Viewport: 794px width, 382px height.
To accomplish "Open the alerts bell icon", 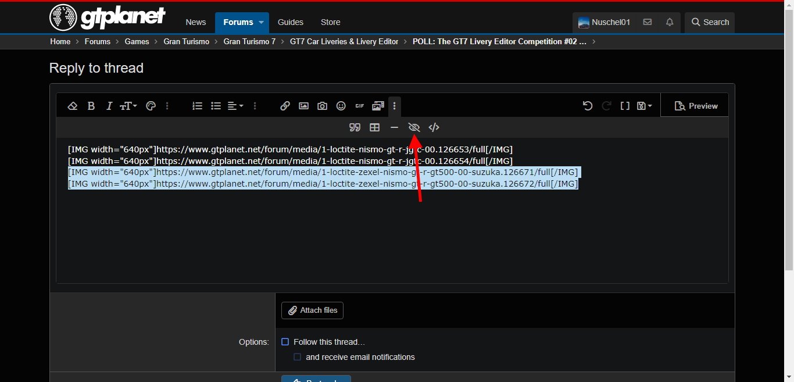I will tap(670, 22).
